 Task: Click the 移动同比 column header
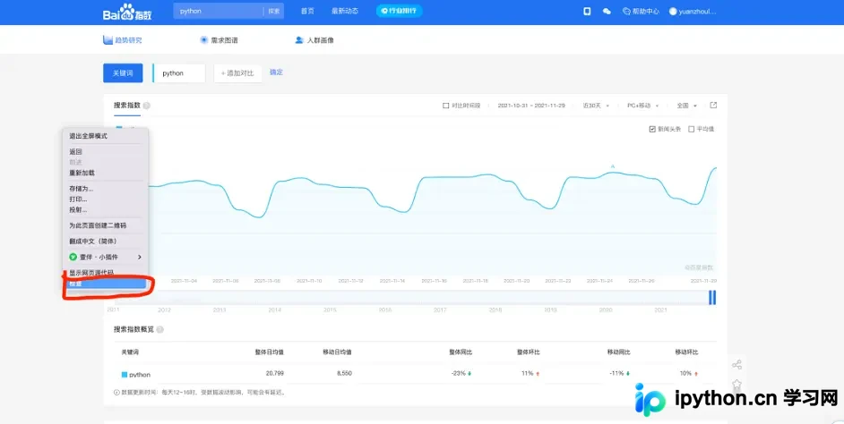pyautogui.click(x=618, y=352)
